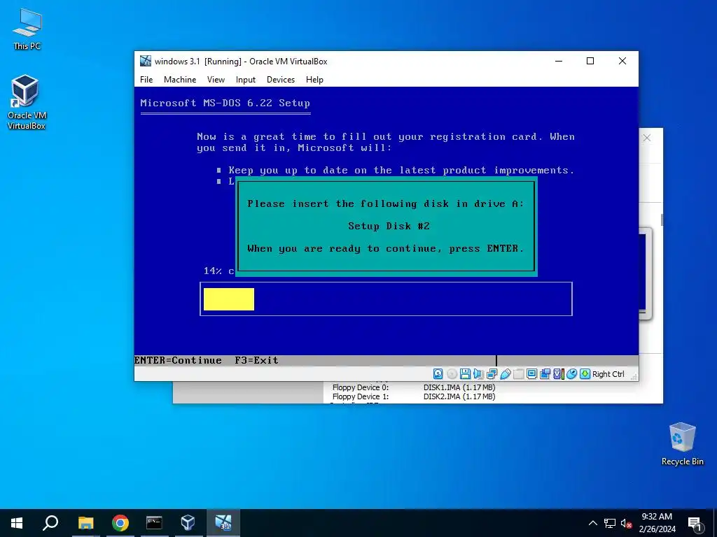Click the mouse integration status icon
The height and width of the screenshot is (537, 717).
point(571,374)
